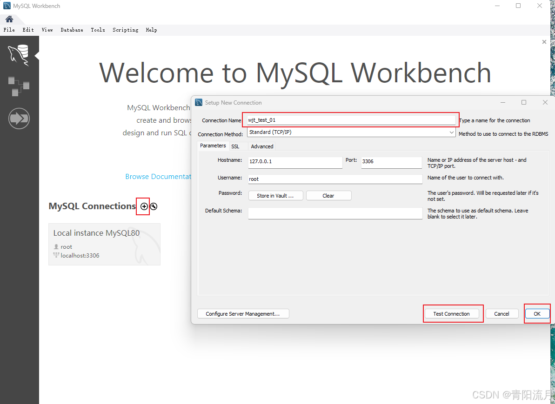Open the models sidebar icon
This screenshot has height=404, width=555.
click(19, 86)
